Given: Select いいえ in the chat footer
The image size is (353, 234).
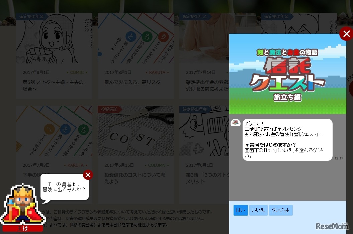Looking at the screenshot, I should coord(258,210).
